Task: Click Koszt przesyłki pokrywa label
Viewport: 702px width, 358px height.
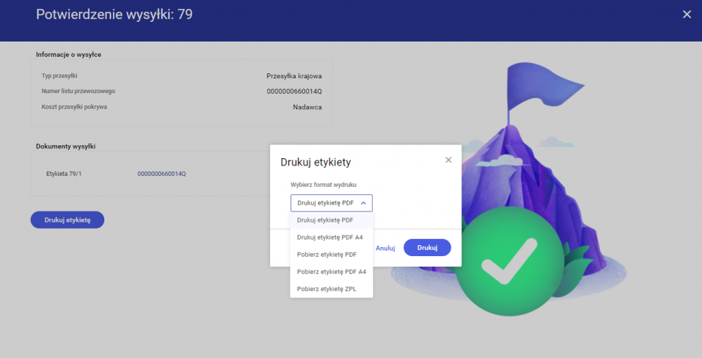Action: [x=74, y=107]
